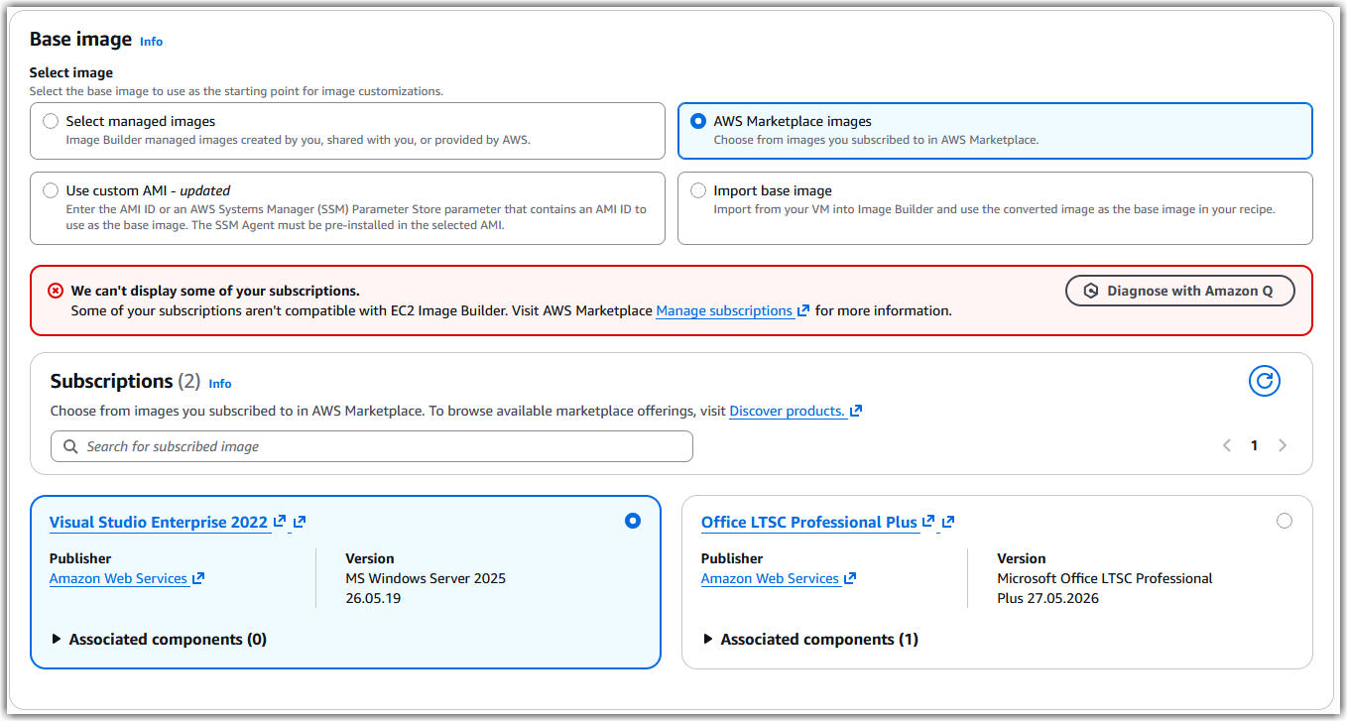Go to previous page of subscriptions
This screenshot has height=722, width=1348.
point(1226,446)
